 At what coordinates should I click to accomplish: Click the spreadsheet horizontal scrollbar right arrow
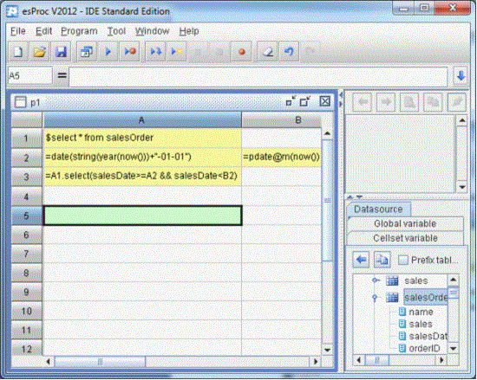(x=316, y=362)
